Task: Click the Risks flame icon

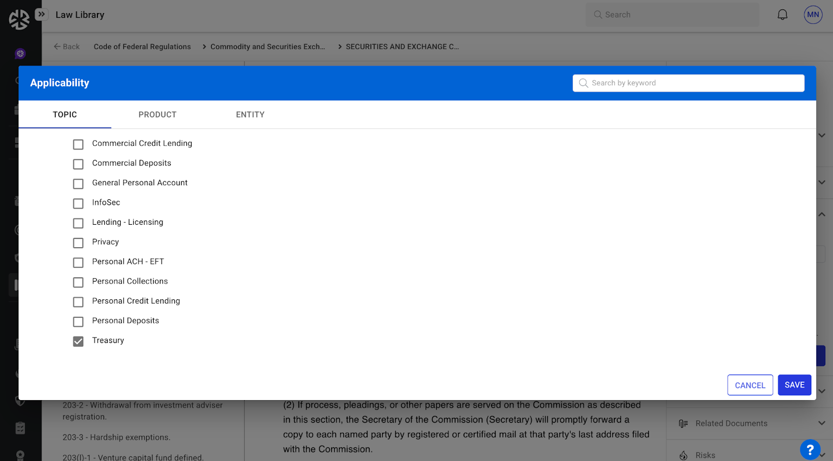Action: pos(683,455)
